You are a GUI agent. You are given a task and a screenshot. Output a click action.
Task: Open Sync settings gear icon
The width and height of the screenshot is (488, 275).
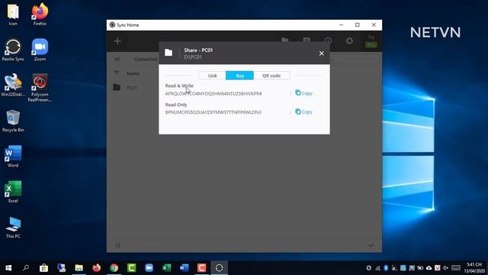[349, 40]
